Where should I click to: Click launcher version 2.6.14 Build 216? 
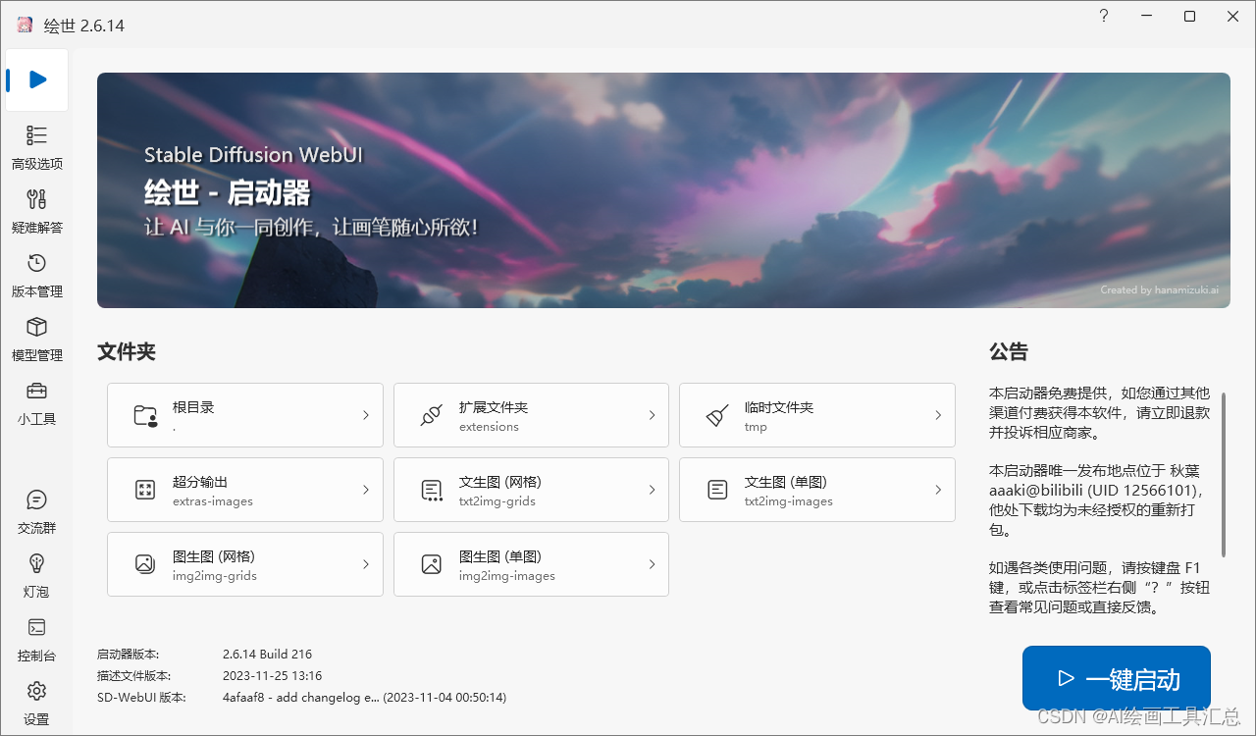click(x=267, y=654)
